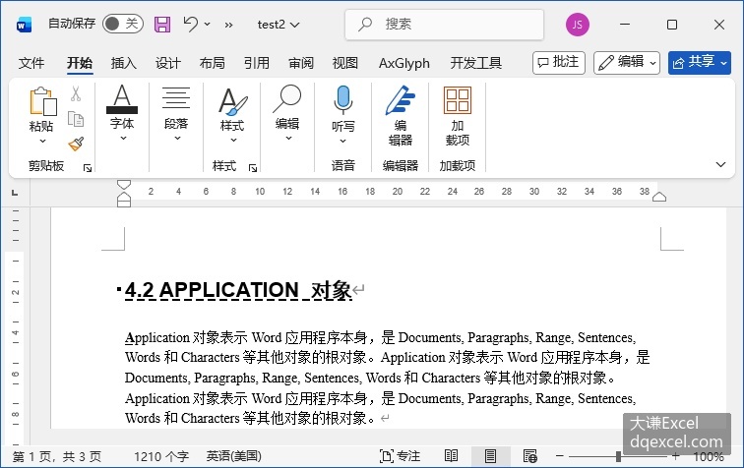
Task: Collapse the ribbon with the chevron
Action: coord(720,164)
